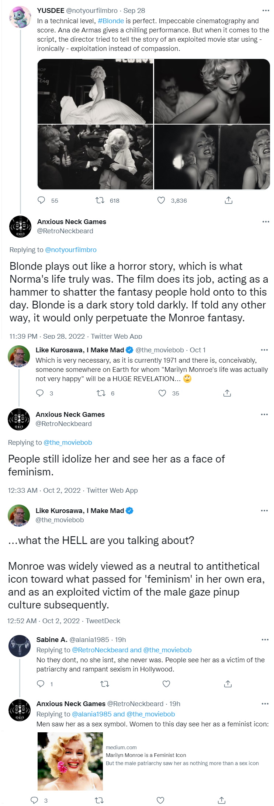Open more options on the_moviebob's TweetDeck tweet
The height and width of the screenshot is (806, 274).
pos(264,510)
